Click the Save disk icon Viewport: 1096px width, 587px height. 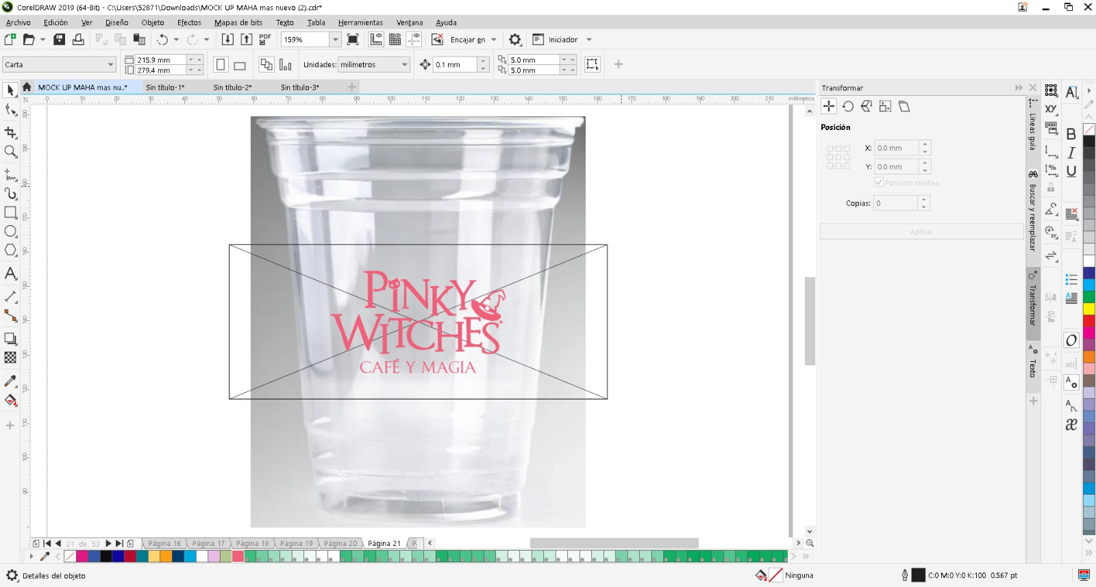click(x=60, y=40)
